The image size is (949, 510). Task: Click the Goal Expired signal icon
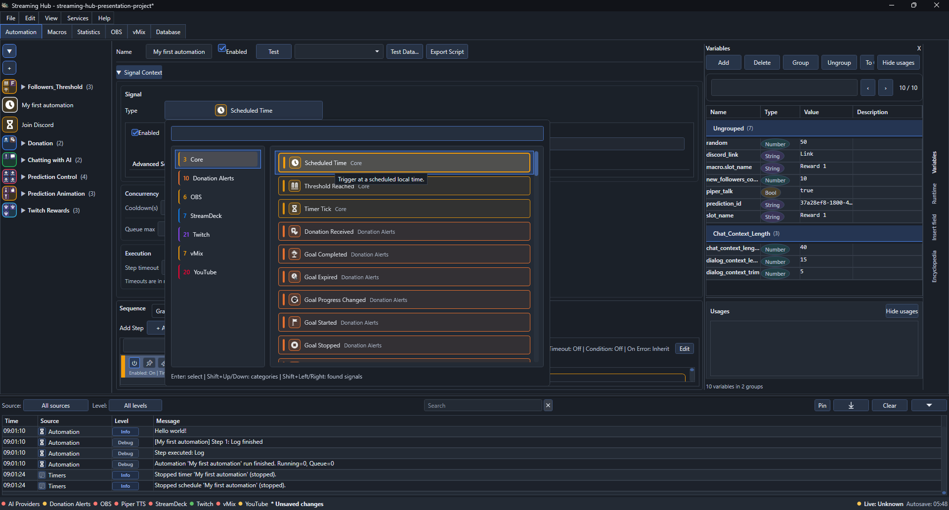pyautogui.click(x=295, y=277)
